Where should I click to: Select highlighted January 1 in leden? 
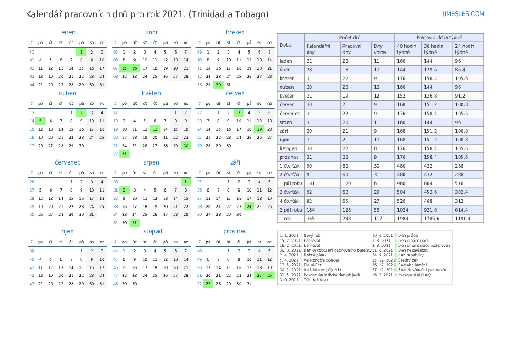point(81,52)
